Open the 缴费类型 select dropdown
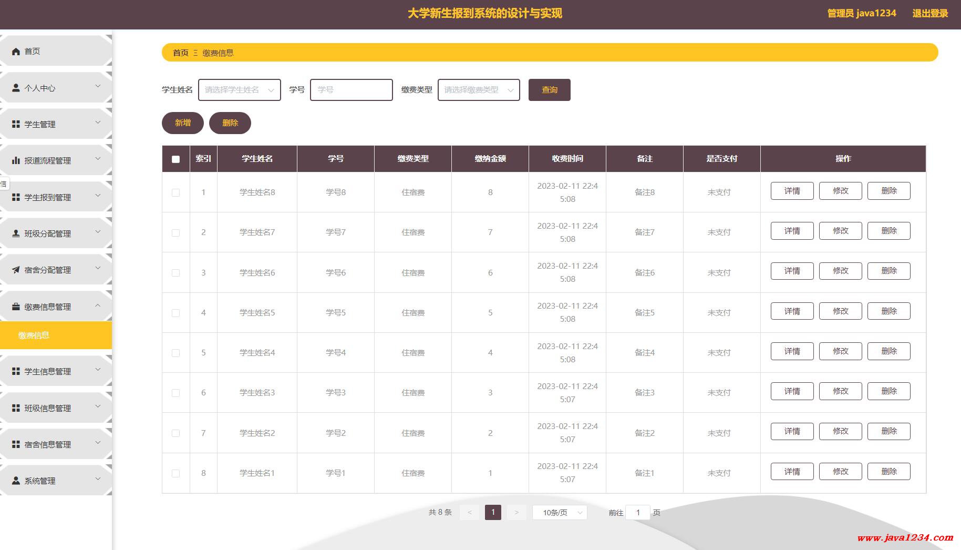 tap(479, 90)
